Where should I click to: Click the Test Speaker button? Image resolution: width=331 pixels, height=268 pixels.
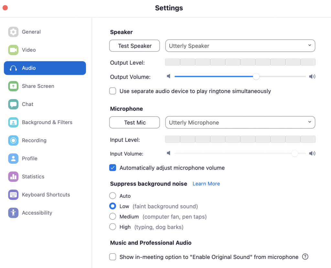tap(134, 46)
